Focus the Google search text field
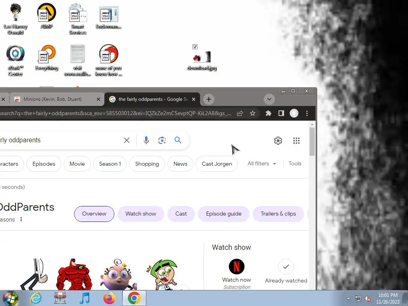Viewport: 408px width, 306px height. coord(60,140)
